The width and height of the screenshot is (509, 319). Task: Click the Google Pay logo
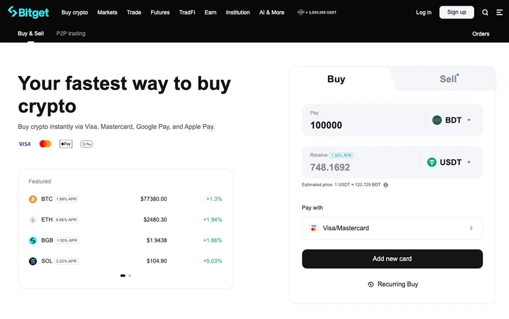(x=87, y=144)
